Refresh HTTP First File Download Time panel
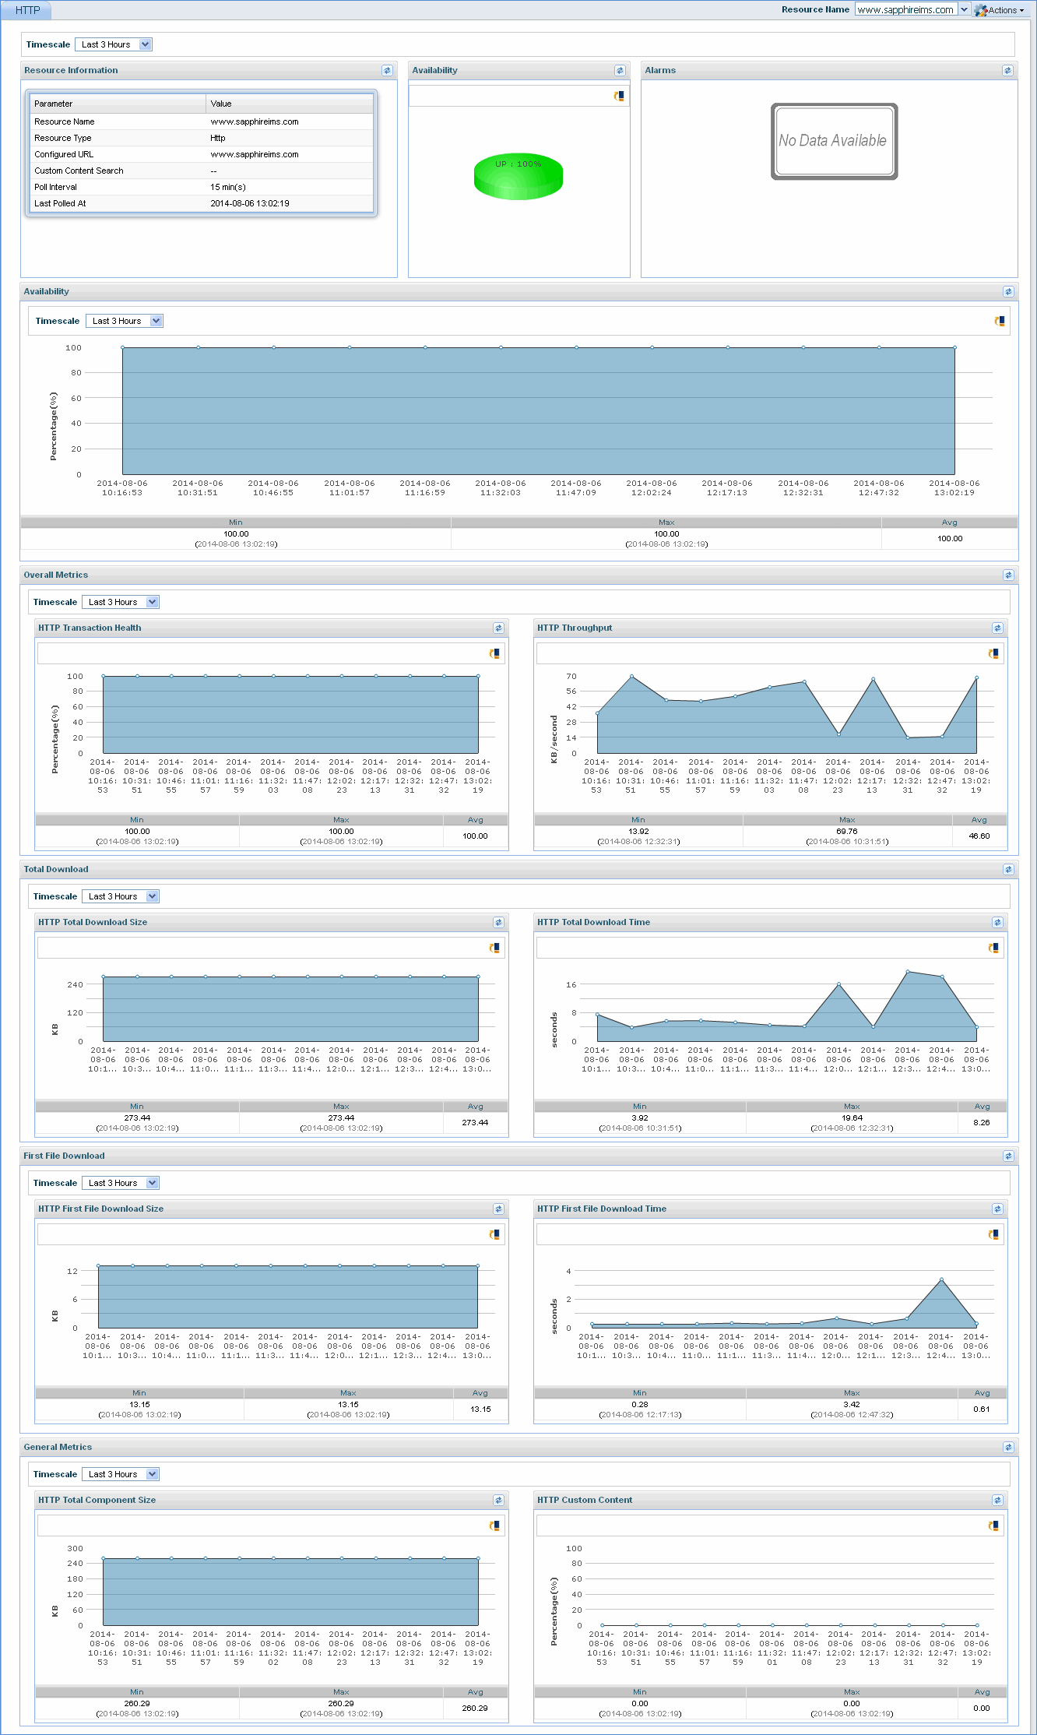This screenshot has width=1037, height=1735. [997, 1209]
